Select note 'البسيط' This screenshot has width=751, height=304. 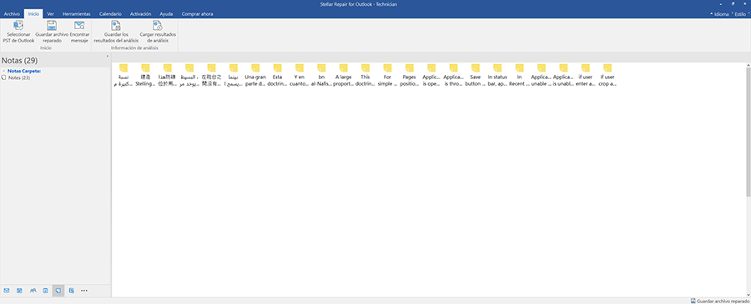[x=189, y=75]
